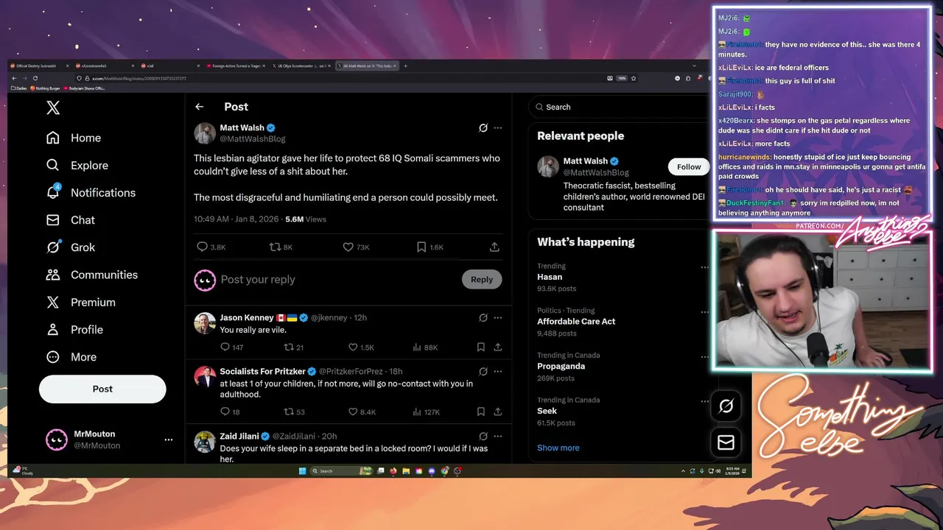Open Jason Kenney's profile name
Image resolution: width=943 pixels, height=530 pixels.
(x=247, y=318)
